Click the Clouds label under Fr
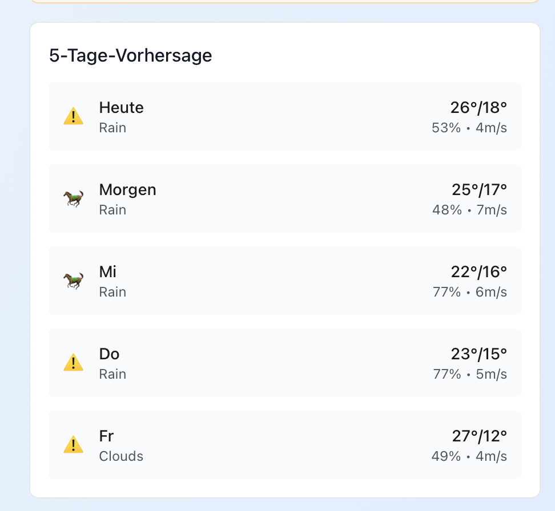The height and width of the screenshot is (511, 555). click(x=121, y=456)
